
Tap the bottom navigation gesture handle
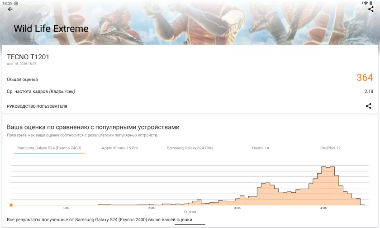[x=190, y=224]
